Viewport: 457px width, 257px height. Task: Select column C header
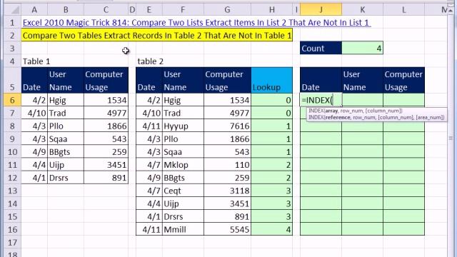pyautogui.click(x=106, y=9)
